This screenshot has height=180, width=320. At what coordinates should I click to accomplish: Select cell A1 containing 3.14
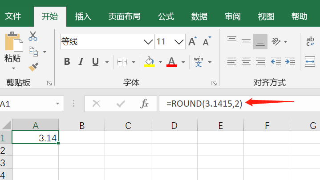tap(36, 137)
